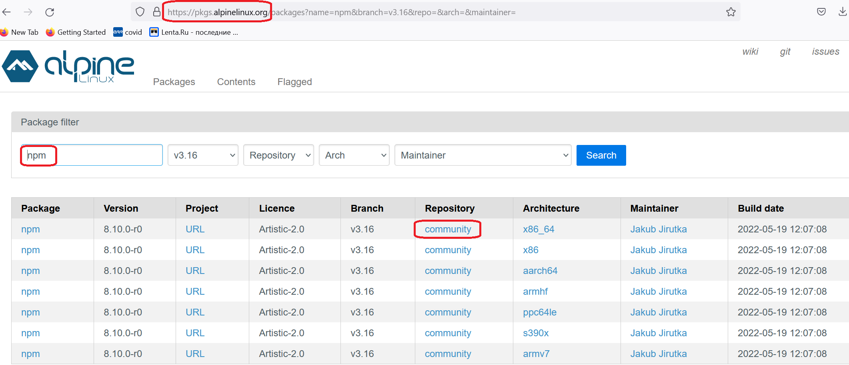The width and height of the screenshot is (849, 365).
Task: Select version 8.10.0-r0 in the x86 row
Action: point(123,250)
